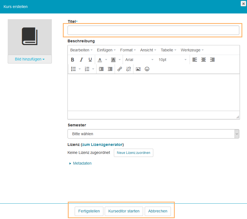Toggle italic text formatting
Viewport: 247px width, 219px height.
tap(81, 60)
